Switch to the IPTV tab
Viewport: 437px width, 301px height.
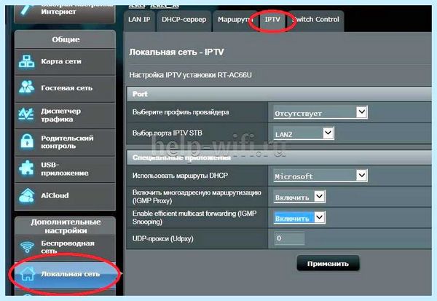(272, 21)
